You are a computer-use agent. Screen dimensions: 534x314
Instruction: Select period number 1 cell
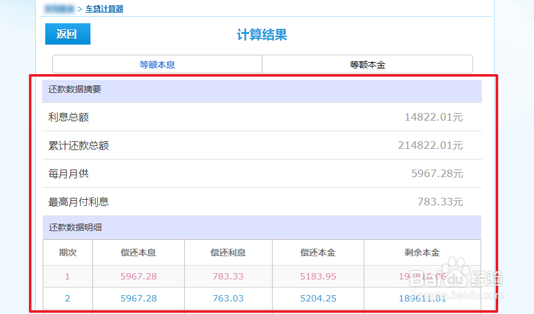point(68,276)
